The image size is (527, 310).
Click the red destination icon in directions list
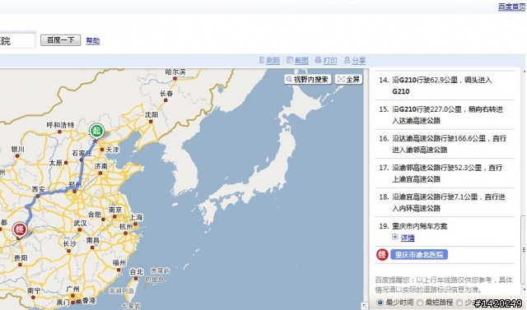tap(382, 255)
